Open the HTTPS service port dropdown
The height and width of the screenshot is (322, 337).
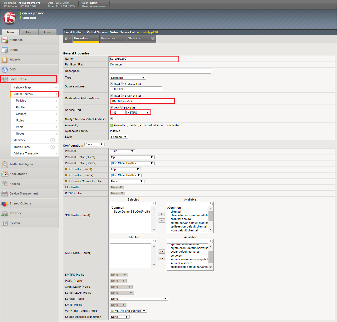click(138, 113)
